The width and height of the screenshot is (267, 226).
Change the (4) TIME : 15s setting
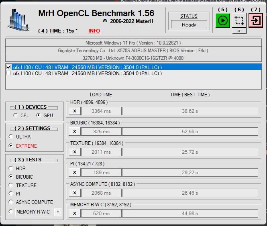(58, 31)
